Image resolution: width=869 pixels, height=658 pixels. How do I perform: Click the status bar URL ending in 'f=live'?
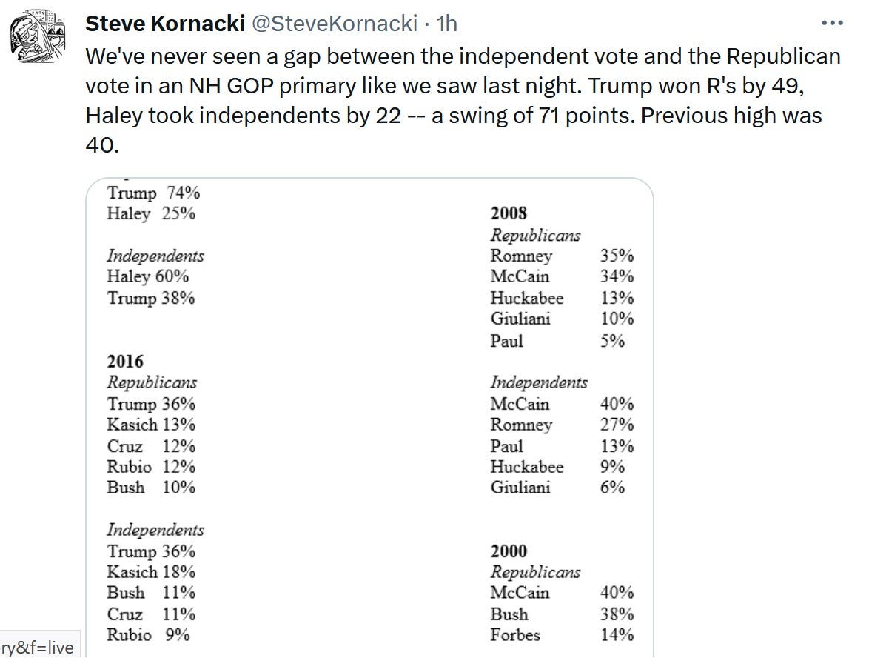(38, 648)
